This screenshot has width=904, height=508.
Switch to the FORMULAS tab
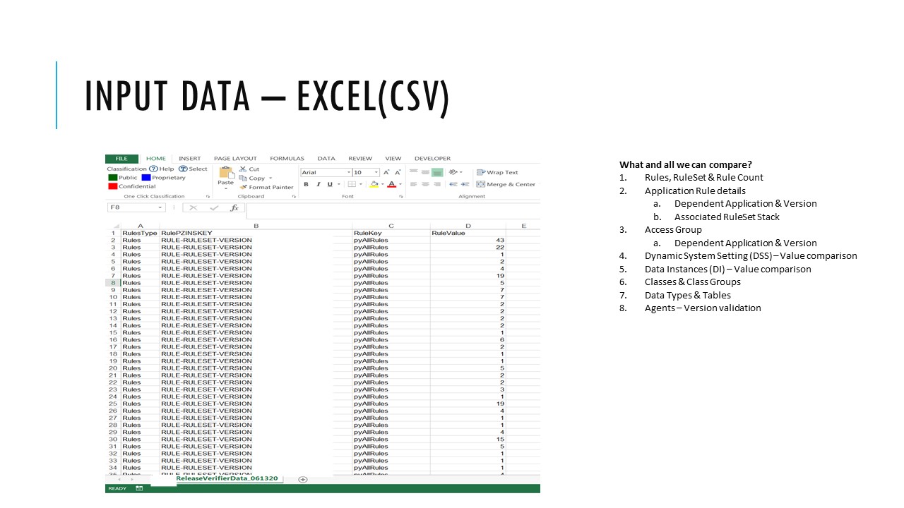(x=287, y=159)
